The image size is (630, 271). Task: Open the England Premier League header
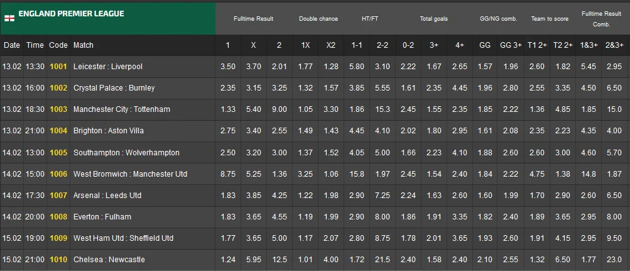pyautogui.click(x=71, y=14)
